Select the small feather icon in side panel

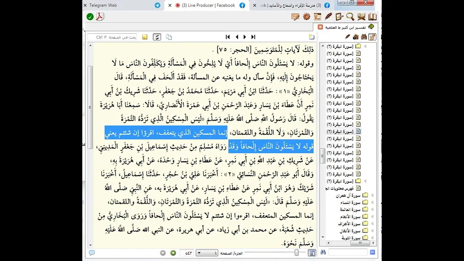pos(348,37)
